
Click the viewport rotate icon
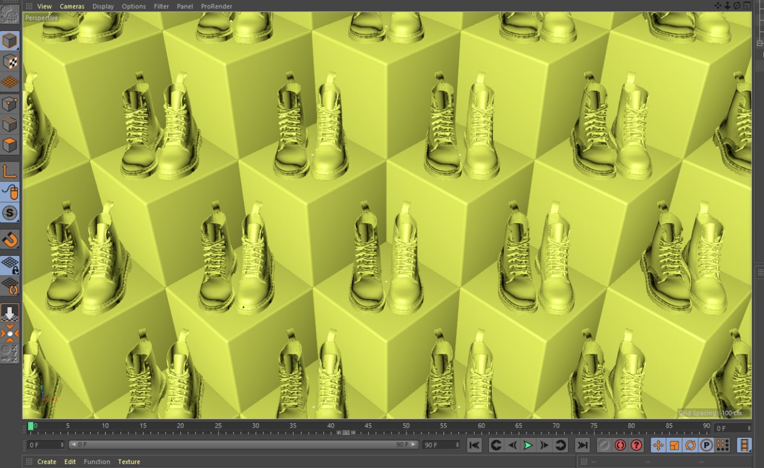pyautogui.click(x=737, y=5)
